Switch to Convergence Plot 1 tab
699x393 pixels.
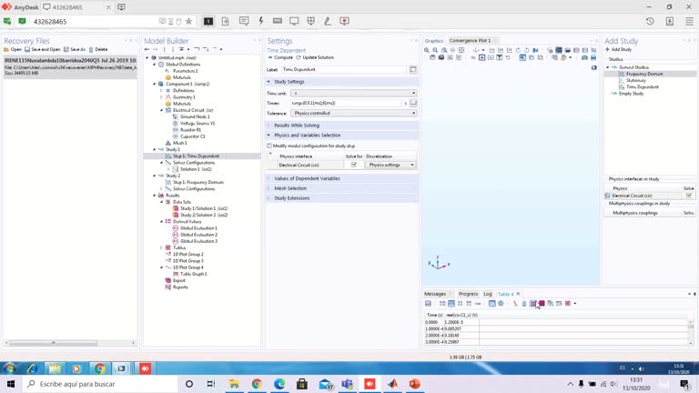470,41
